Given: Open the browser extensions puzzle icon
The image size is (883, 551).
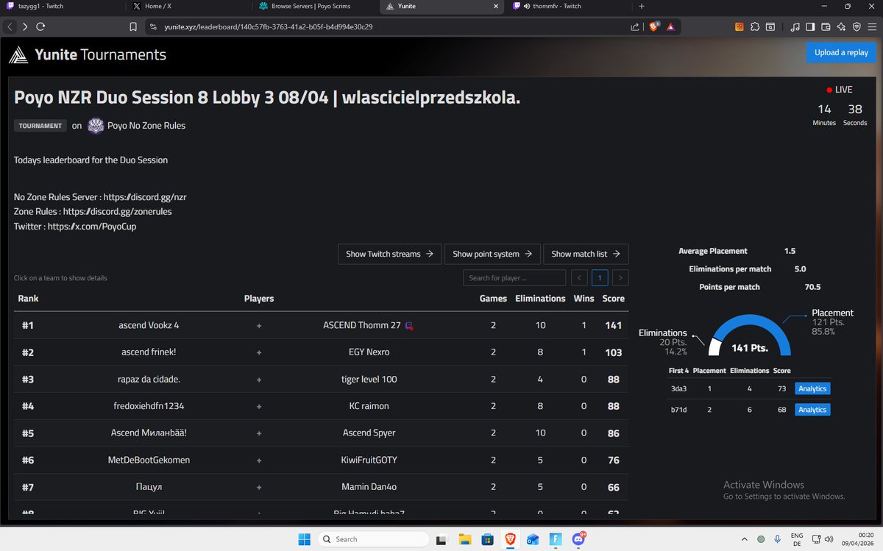Looking at the screenshot, I should coord(755,26).
